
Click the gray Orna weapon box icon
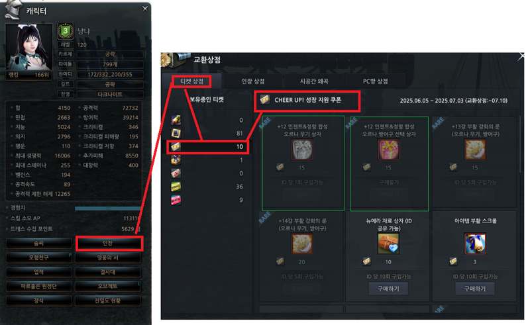(302, 149)
